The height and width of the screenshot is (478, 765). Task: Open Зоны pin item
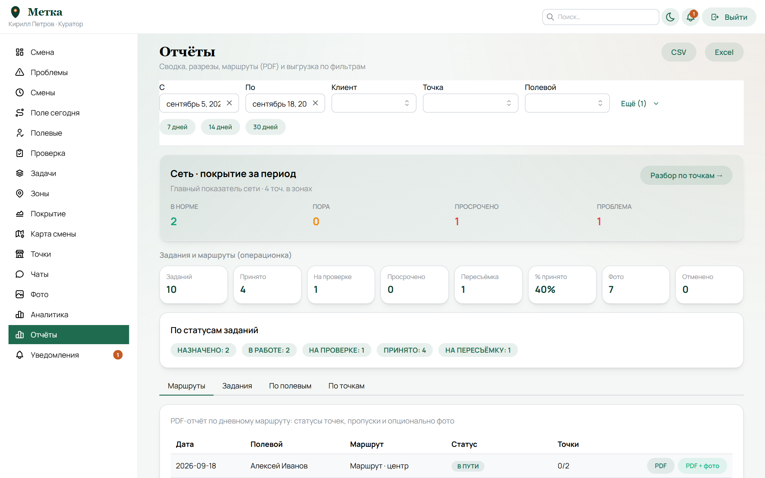(69, 194)
